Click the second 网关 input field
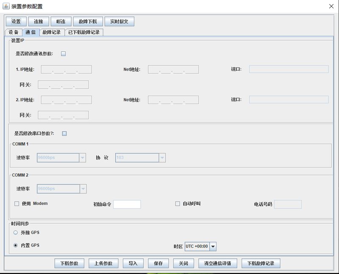 pos(63,115)
